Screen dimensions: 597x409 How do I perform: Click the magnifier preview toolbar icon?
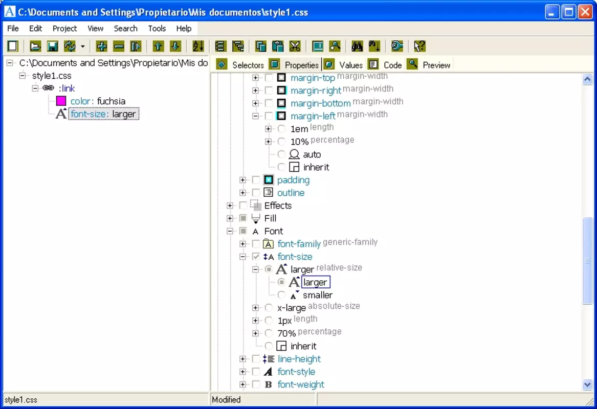coord(335,46)
